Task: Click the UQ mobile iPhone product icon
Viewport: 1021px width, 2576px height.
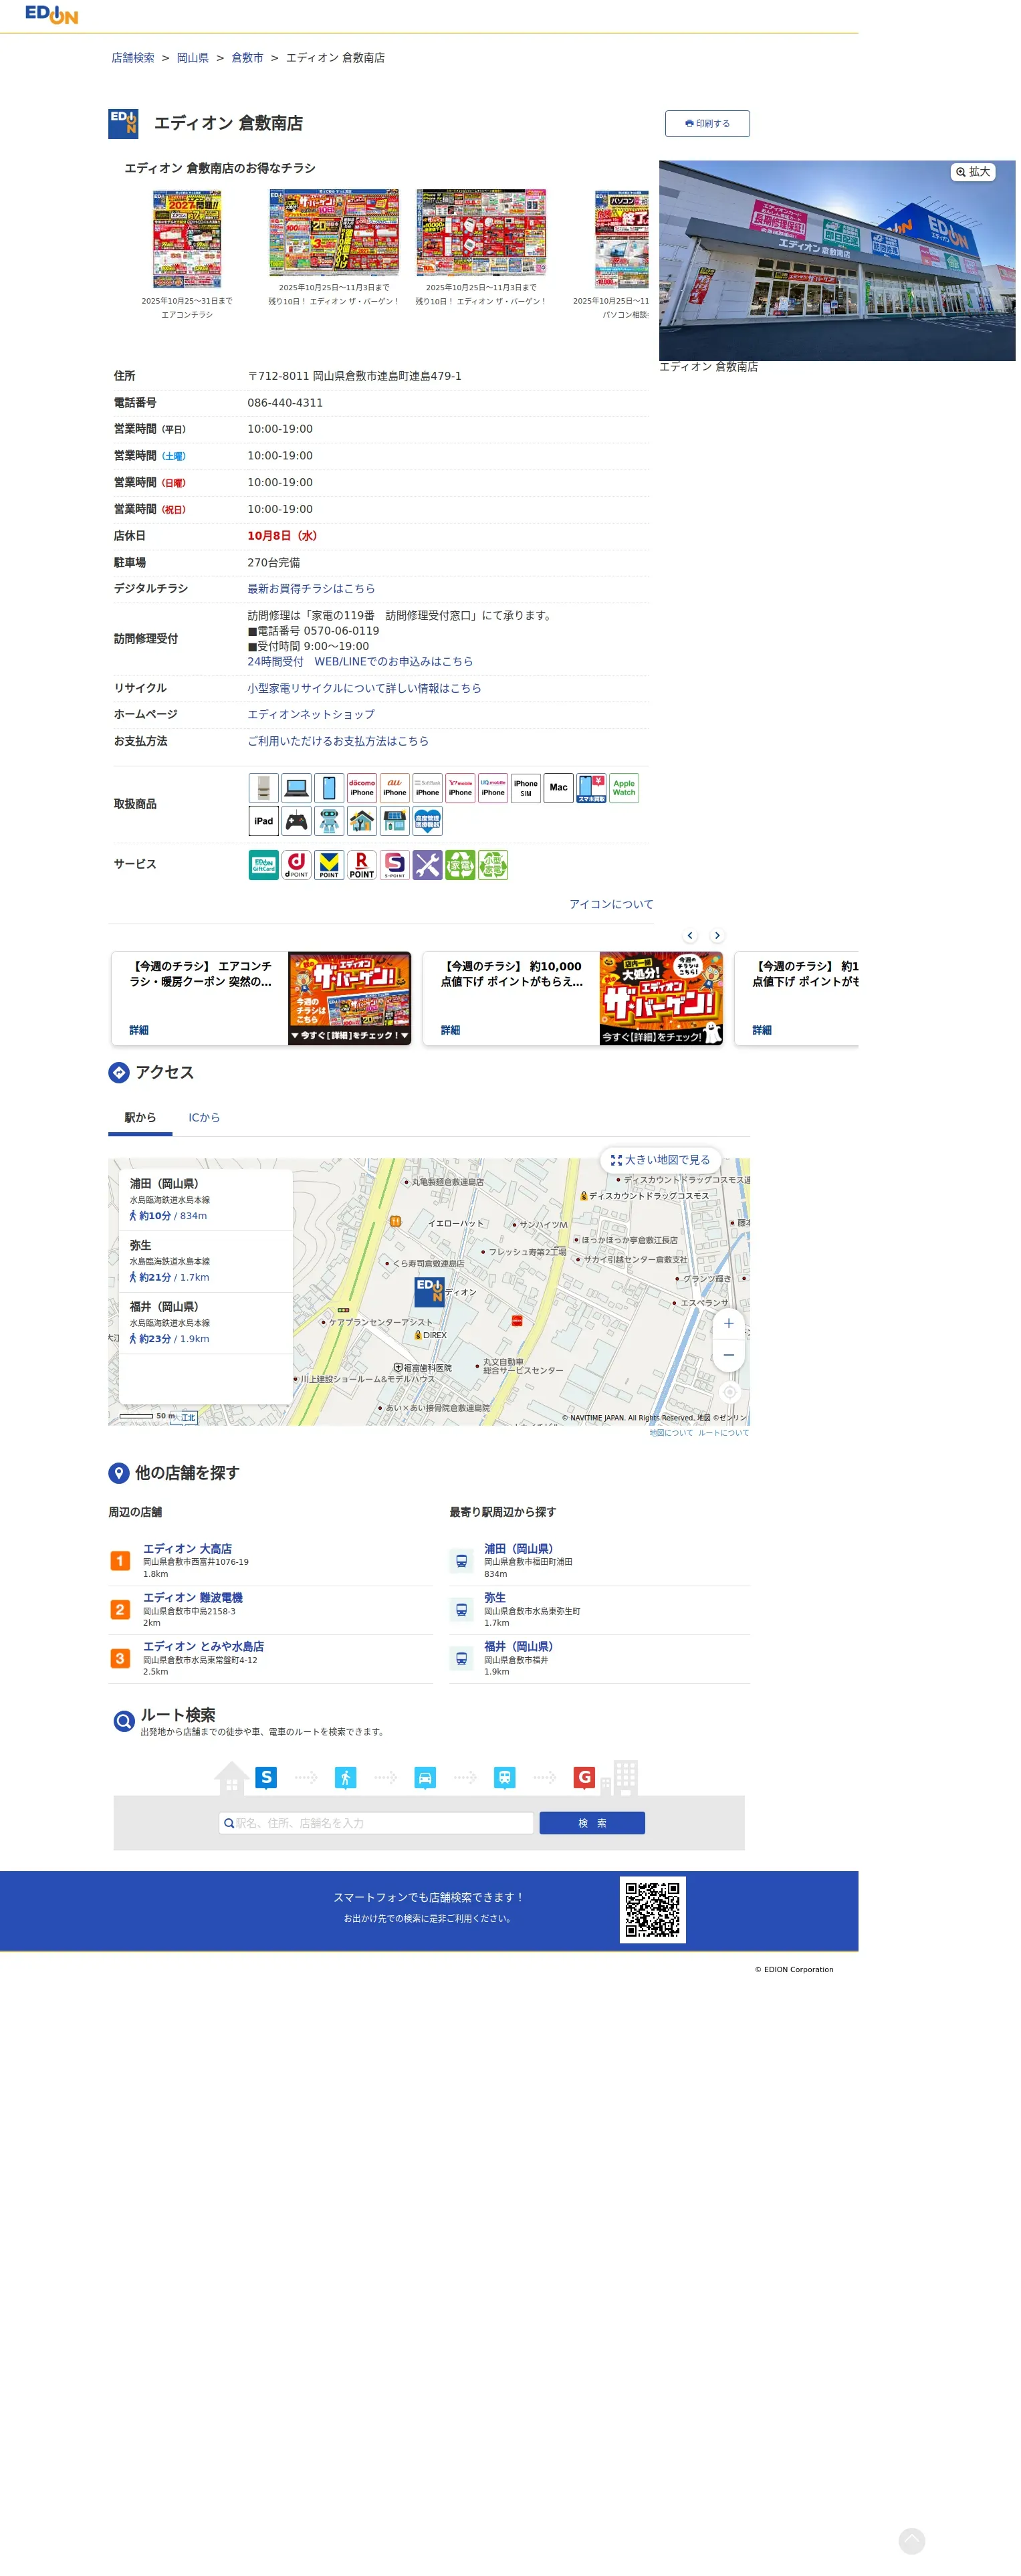Action: pyautogui.click(x=493, y=788)
